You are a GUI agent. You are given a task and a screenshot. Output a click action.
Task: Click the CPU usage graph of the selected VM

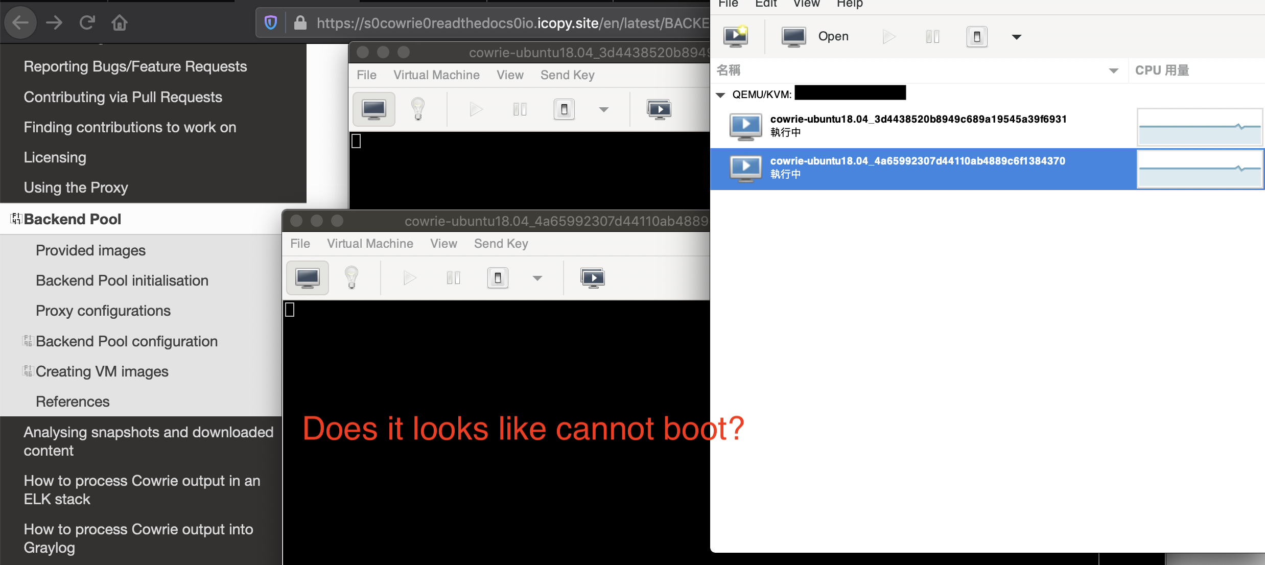tap(1200, 169)
